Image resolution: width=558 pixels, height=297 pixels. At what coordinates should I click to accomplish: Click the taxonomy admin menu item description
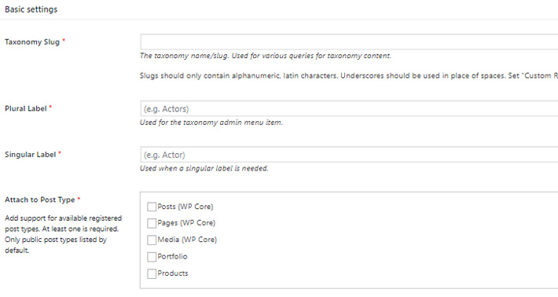click(x=211, y=123)
